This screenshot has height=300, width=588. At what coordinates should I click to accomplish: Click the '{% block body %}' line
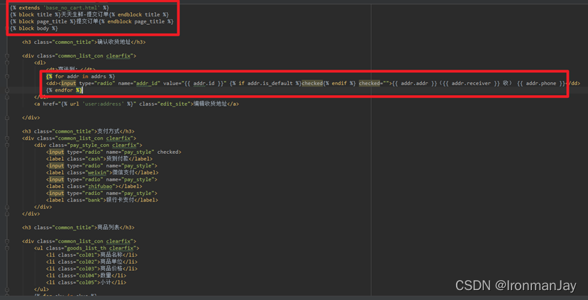34,28
